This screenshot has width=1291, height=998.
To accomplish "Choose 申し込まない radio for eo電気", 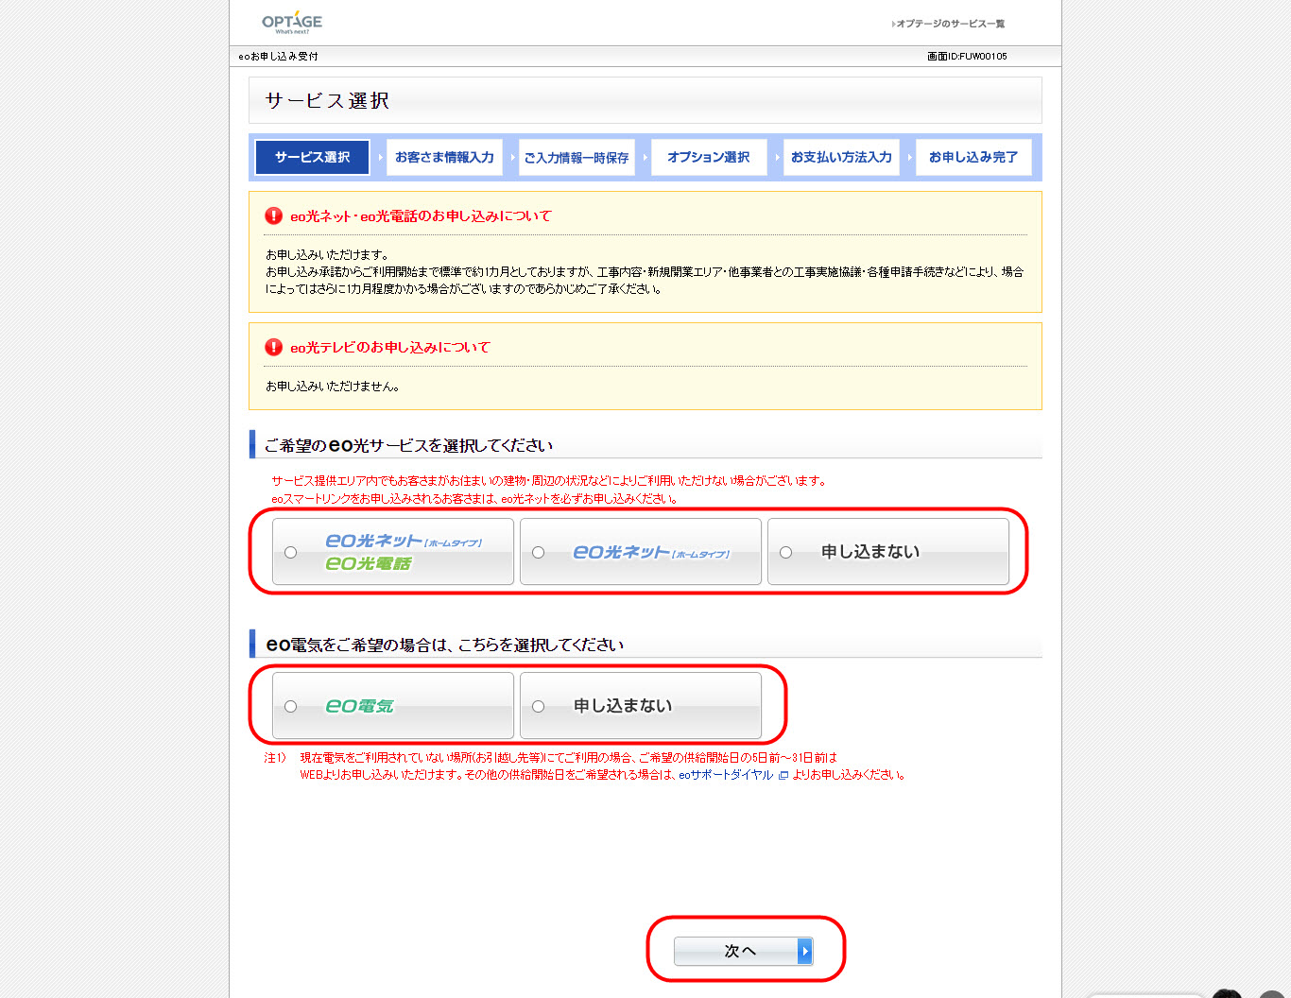I will [x=538, y=707].
